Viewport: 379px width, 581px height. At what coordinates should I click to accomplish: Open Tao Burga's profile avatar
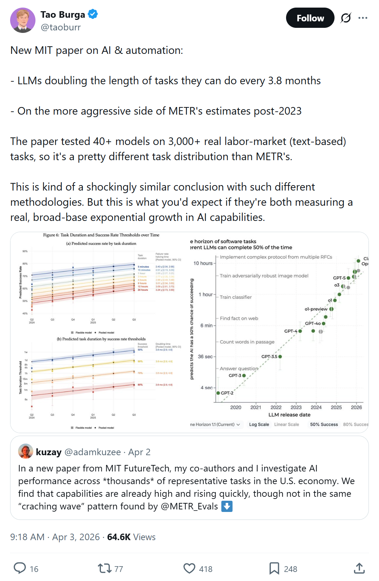[x=23, y=20]
